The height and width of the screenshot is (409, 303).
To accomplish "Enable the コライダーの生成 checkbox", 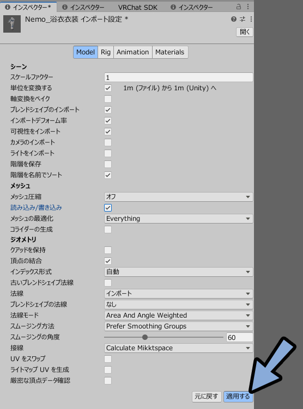I will pyautogui.click(x=108, y=230).
